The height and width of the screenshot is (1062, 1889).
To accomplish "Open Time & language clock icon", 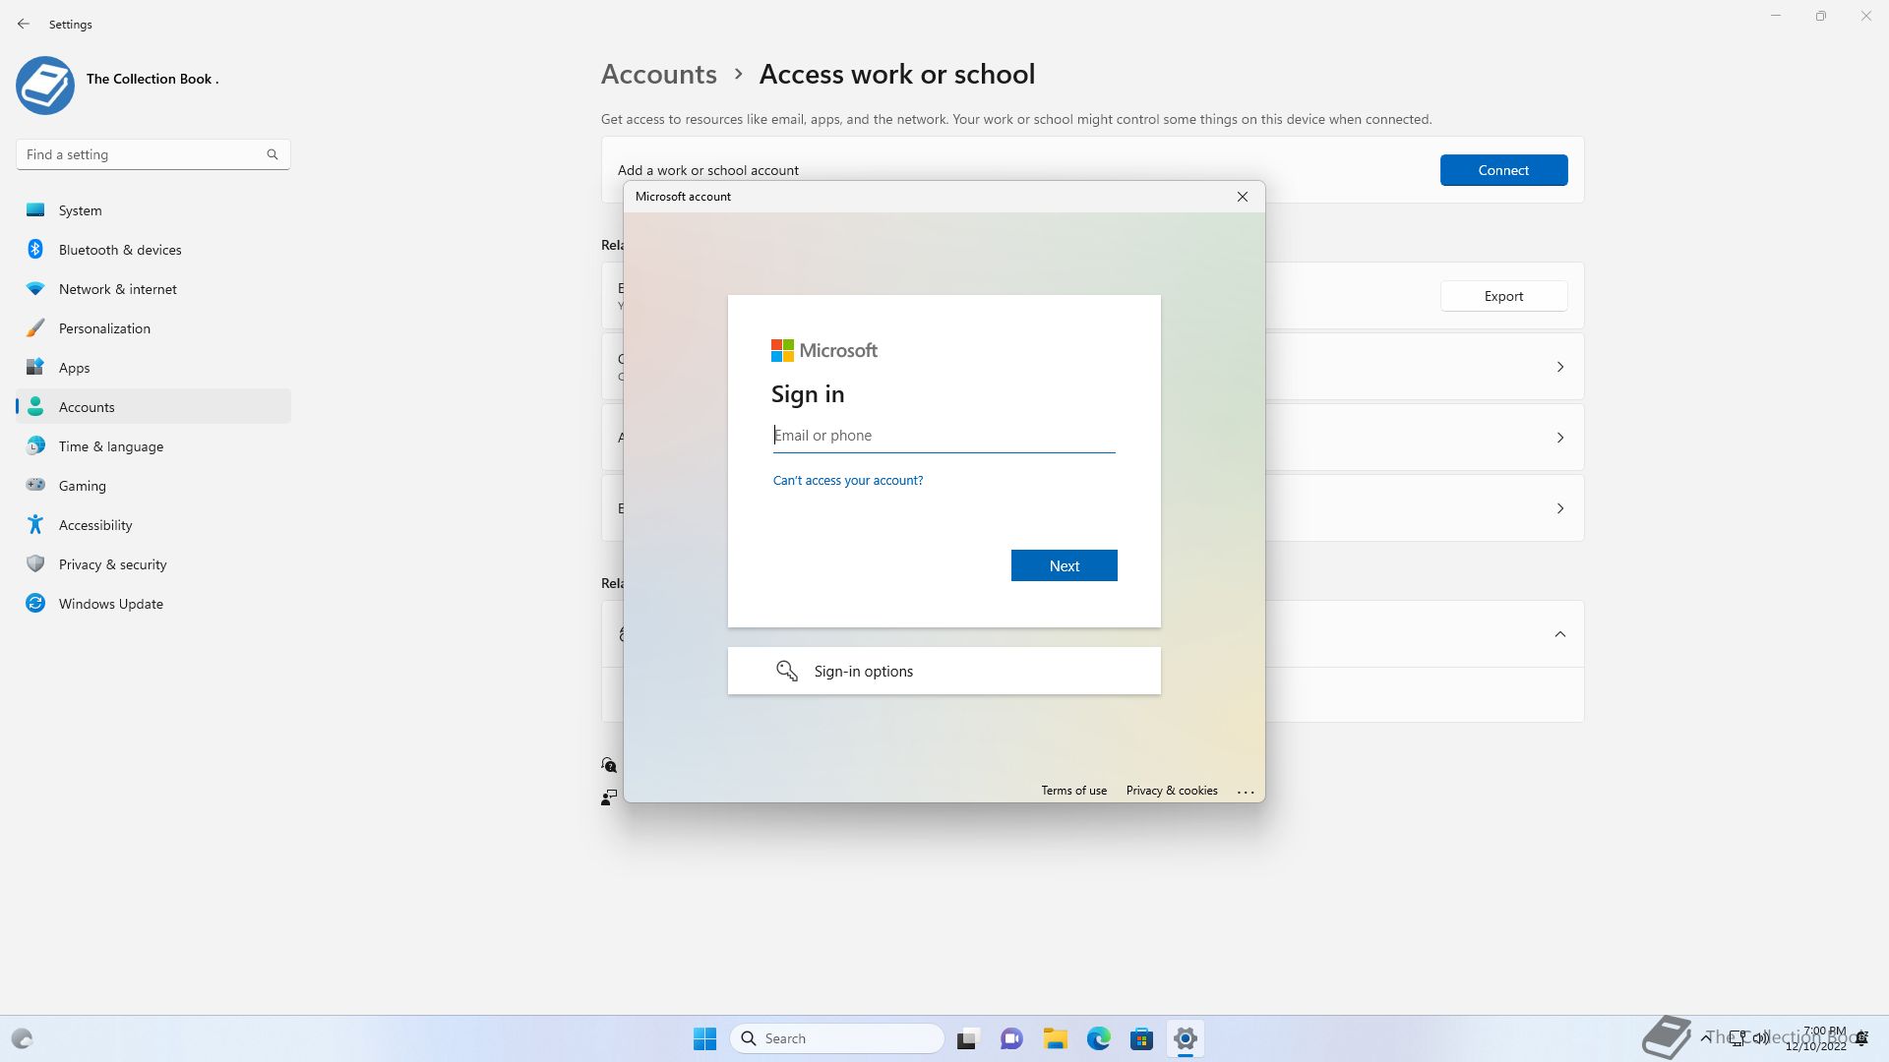I will tap(35, 445).
